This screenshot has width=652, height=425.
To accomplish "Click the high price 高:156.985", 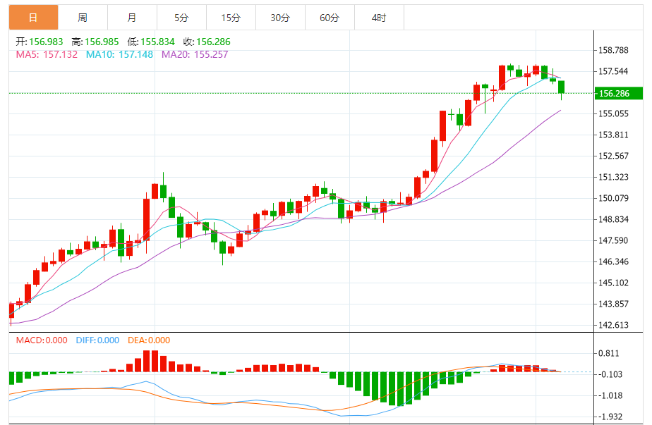I will coord(95,42).
